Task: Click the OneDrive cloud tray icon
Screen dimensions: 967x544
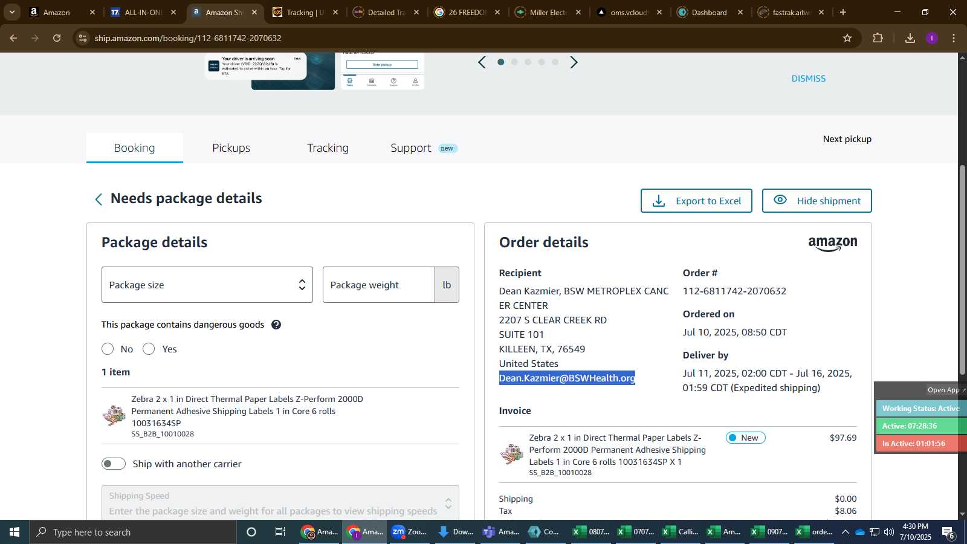Action: pos(859,532)
